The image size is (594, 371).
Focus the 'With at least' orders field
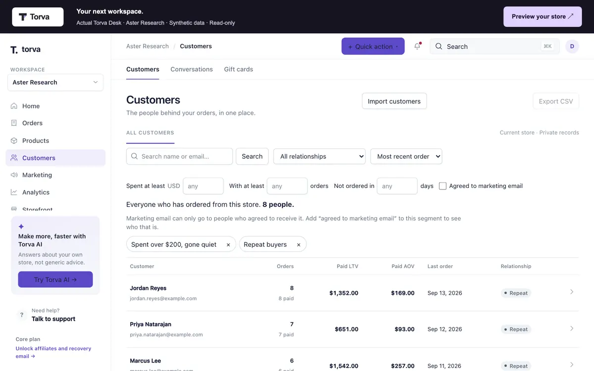[287, 186]
